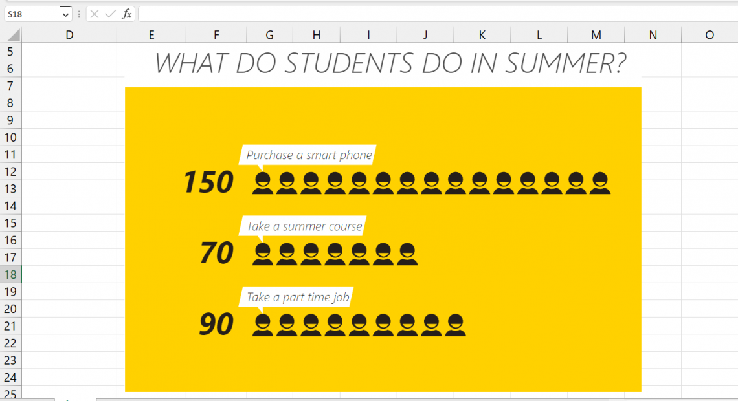Open the Name Box dropdown arrow
The image size is (738, 401).
(65, 14)
